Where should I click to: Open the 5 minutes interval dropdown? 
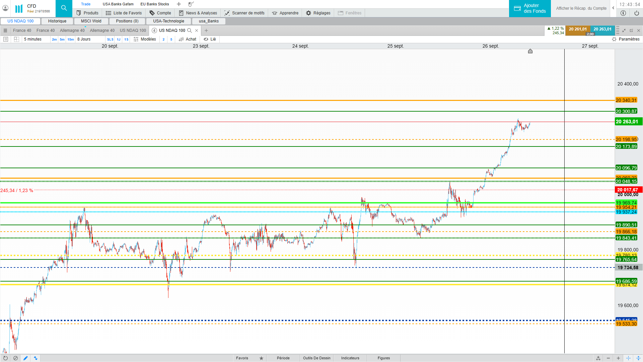click(x=33, y=39)
